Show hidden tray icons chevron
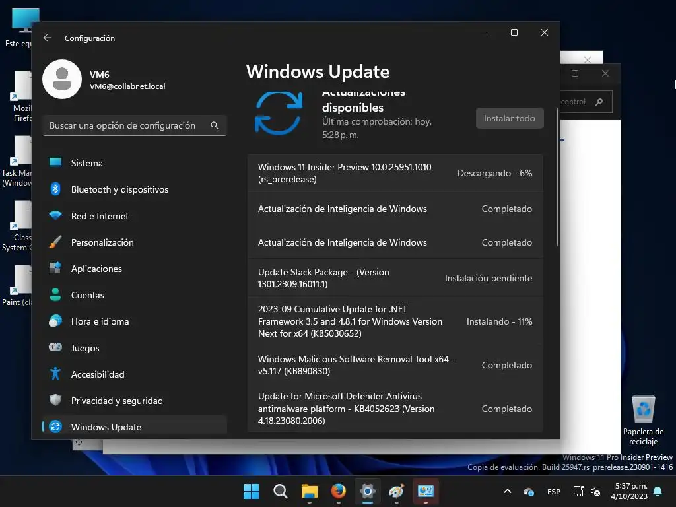The width and height of the screenshot is (676, 507). [x=508, y=491]
